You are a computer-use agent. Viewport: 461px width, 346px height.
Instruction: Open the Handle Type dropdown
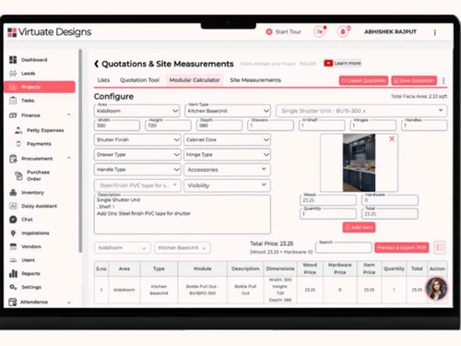click(x=137, y=170)
